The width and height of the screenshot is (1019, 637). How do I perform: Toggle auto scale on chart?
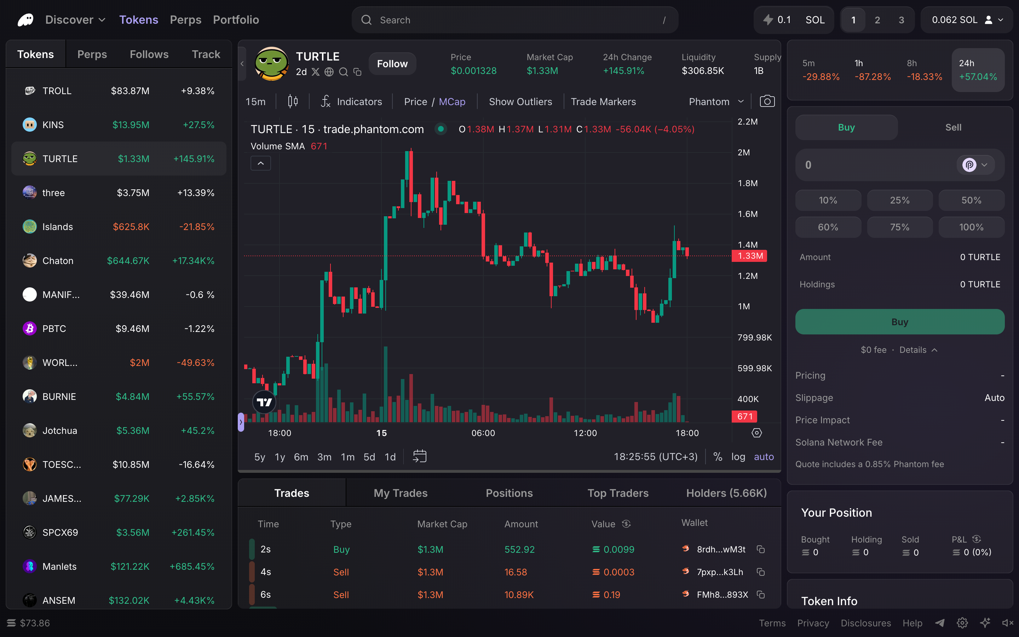pos(764,457)
